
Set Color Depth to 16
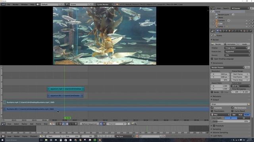tap(244, 118)
